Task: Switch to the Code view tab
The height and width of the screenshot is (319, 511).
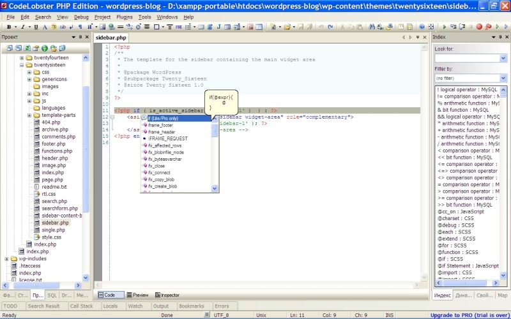Action: 111,295
